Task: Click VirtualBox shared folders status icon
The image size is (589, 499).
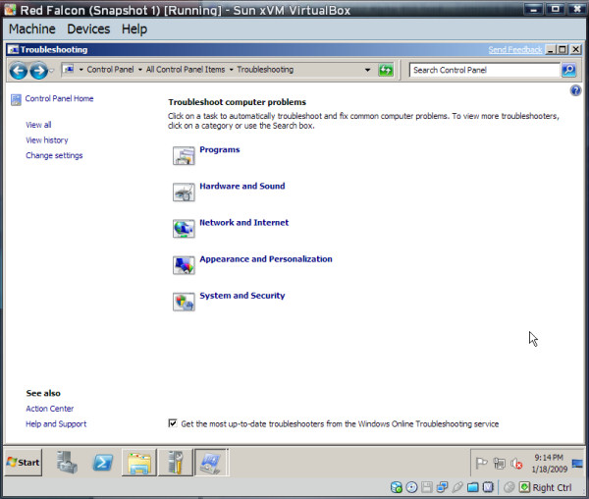Action: [472, 487]
